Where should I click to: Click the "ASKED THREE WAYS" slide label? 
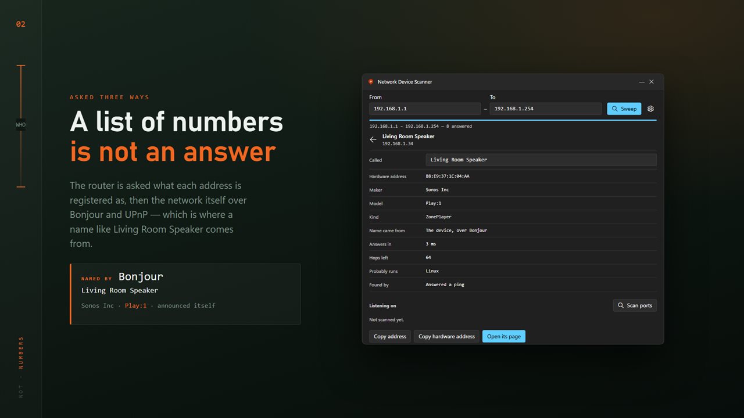[x=110, y=97]
